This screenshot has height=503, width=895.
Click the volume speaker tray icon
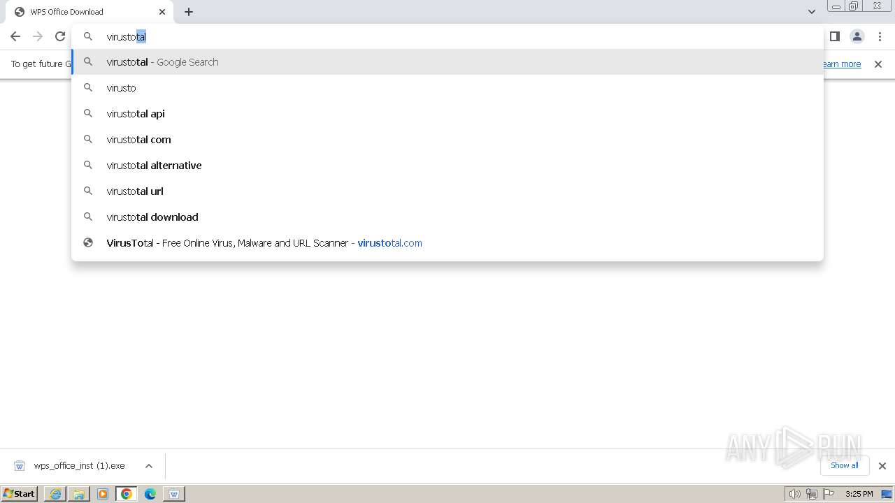pos(794,494)
